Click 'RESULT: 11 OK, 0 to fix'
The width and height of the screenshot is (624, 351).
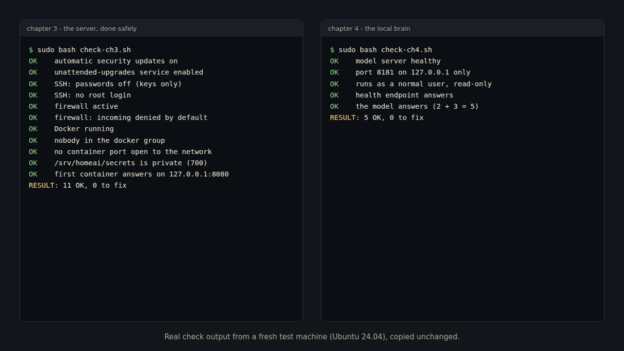tap(78, 185)
